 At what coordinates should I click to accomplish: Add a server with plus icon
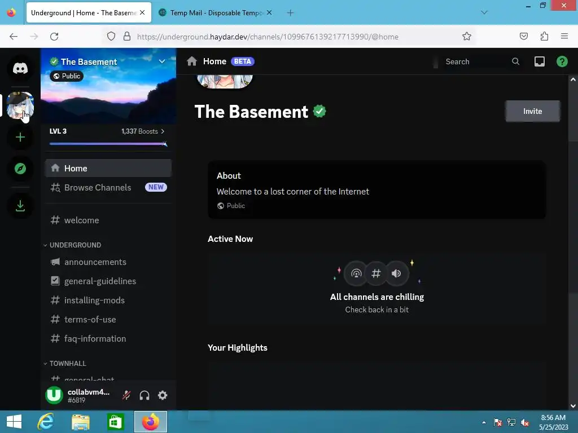20,138
